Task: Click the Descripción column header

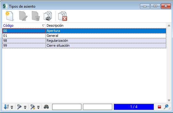Action: [106, 25]
